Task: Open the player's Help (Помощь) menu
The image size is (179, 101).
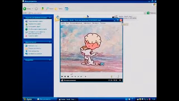Action: tap(103, 23)
